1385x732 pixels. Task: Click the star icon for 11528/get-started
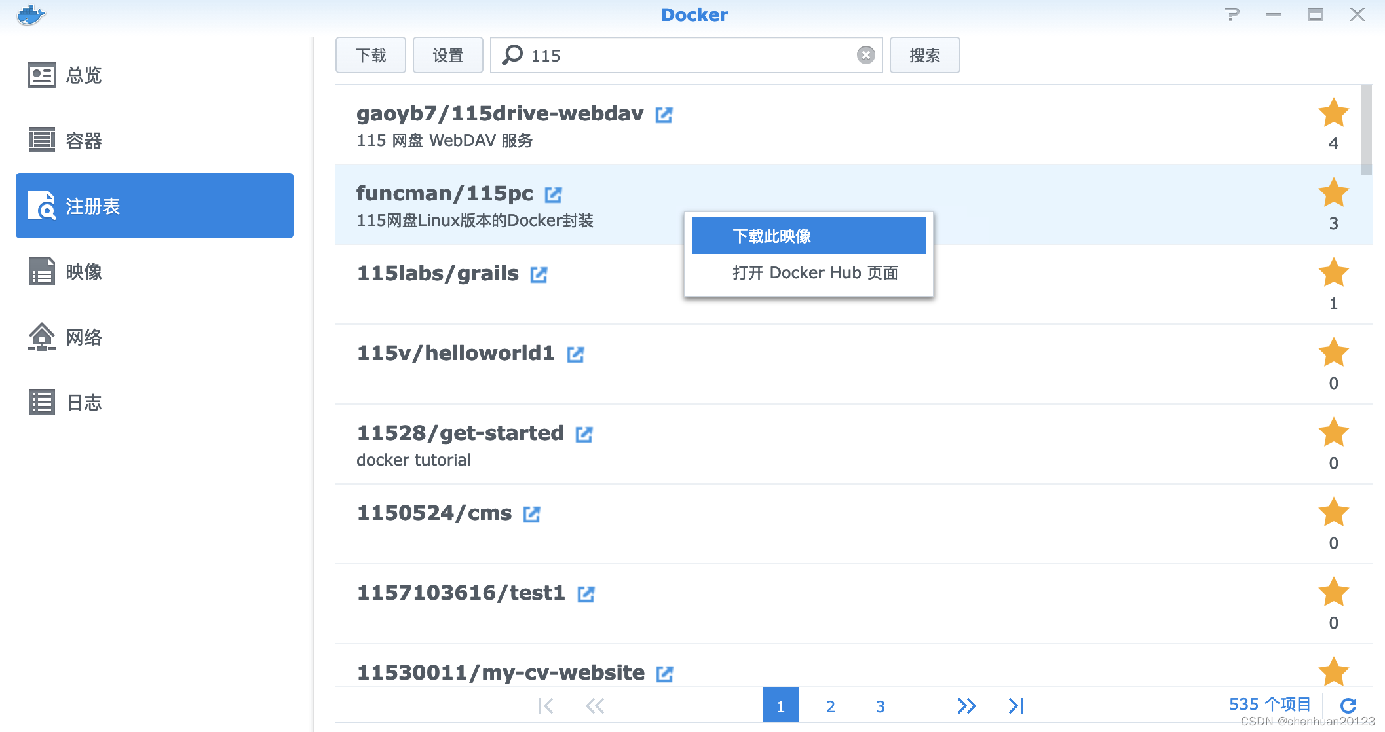1333,432
